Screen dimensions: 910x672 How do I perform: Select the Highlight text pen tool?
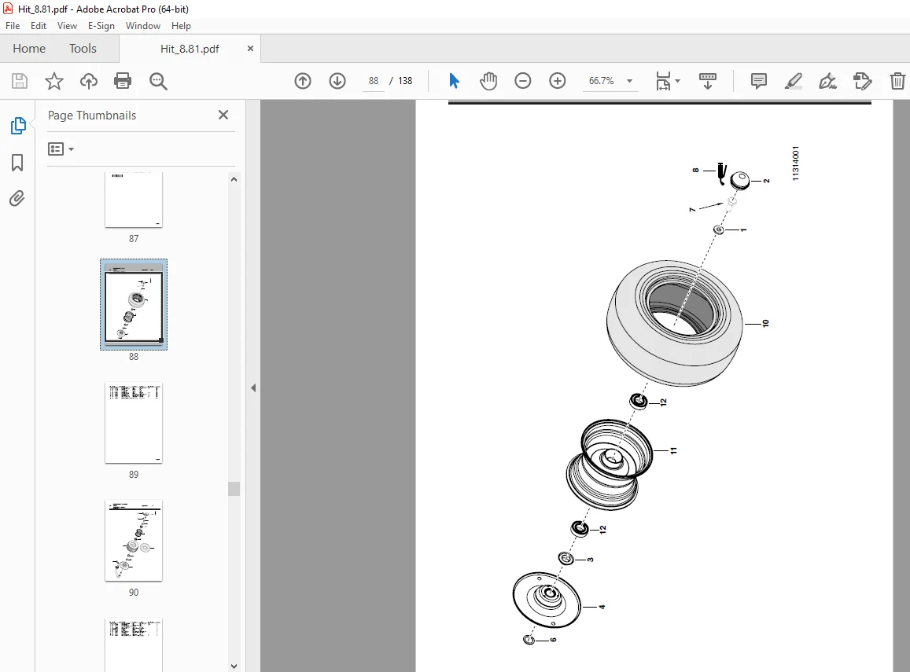[794, 81]
